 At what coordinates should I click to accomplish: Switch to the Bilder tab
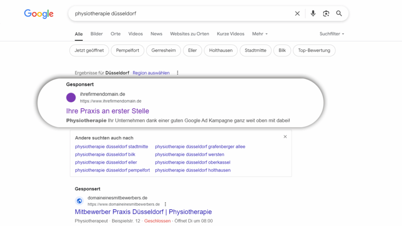(97, 34)
